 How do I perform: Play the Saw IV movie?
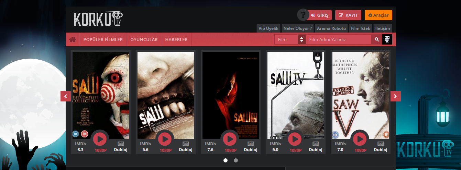[295, 139]
